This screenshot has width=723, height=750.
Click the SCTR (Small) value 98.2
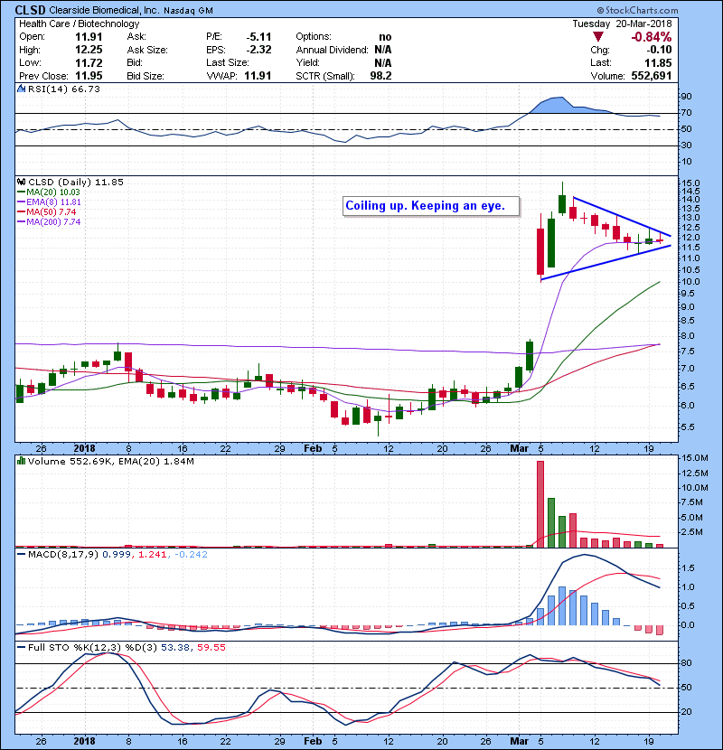pyautogui.click(x=380, y=76)
